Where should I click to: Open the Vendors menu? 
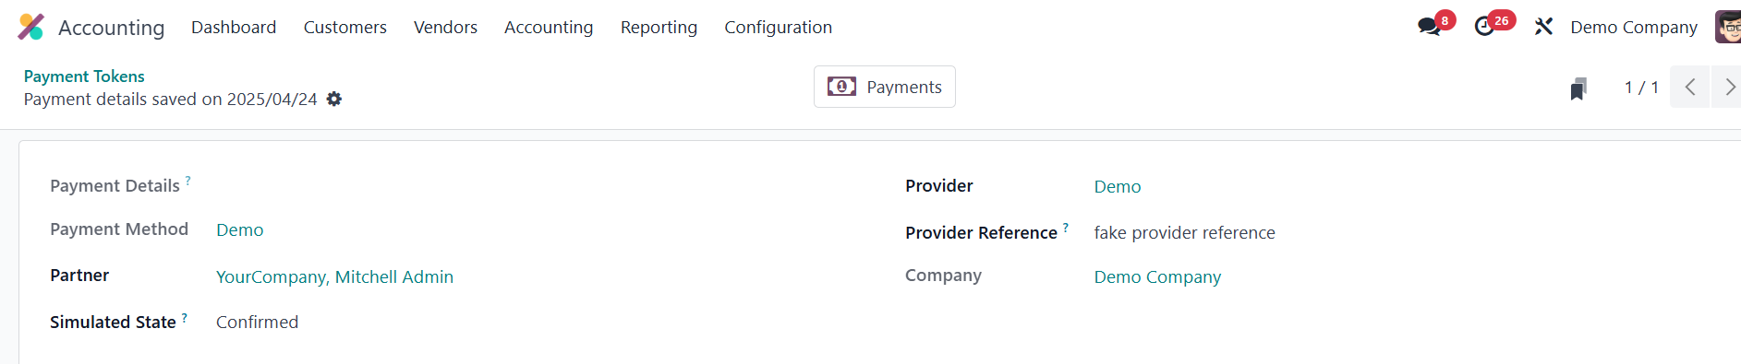point(445,27)
